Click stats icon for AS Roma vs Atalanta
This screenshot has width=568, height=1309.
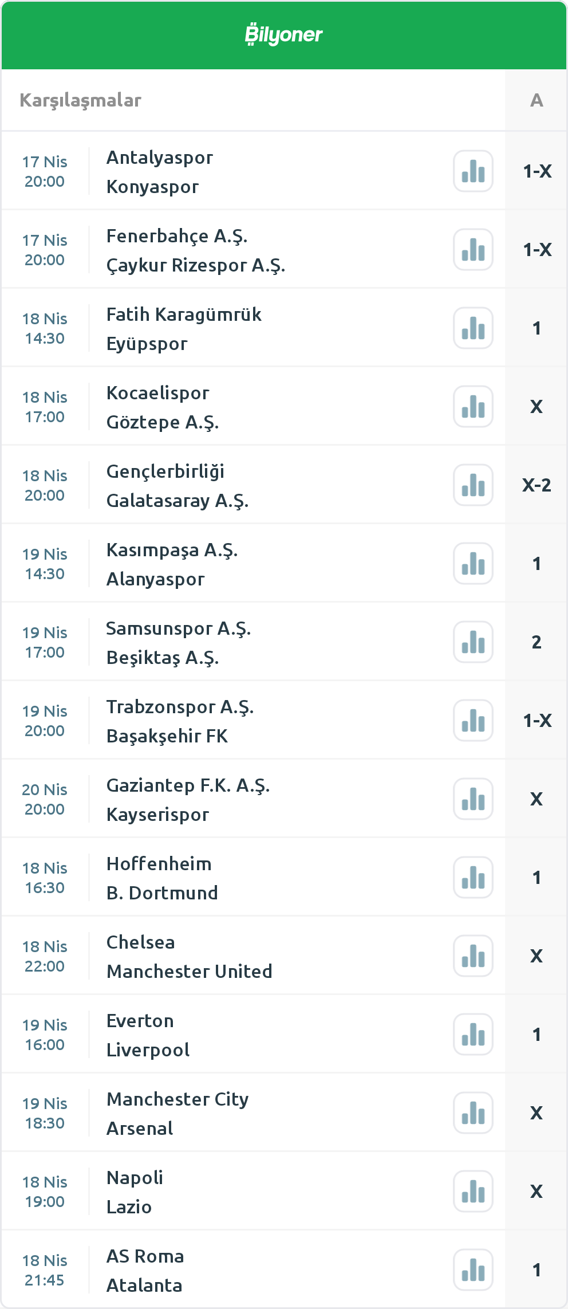coord(473,1269)
